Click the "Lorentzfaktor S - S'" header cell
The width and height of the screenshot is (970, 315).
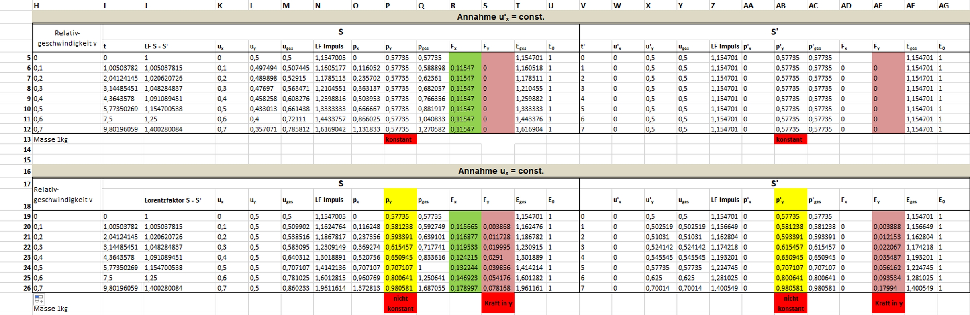pos(179,200)
